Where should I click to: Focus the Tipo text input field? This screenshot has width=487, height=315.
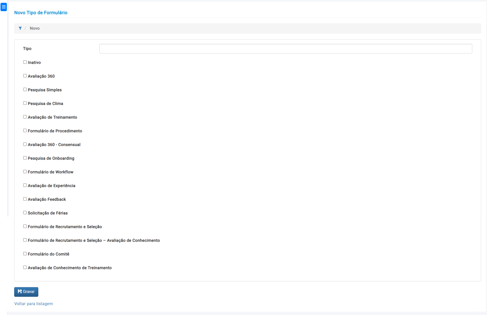(x=286, y=49)
